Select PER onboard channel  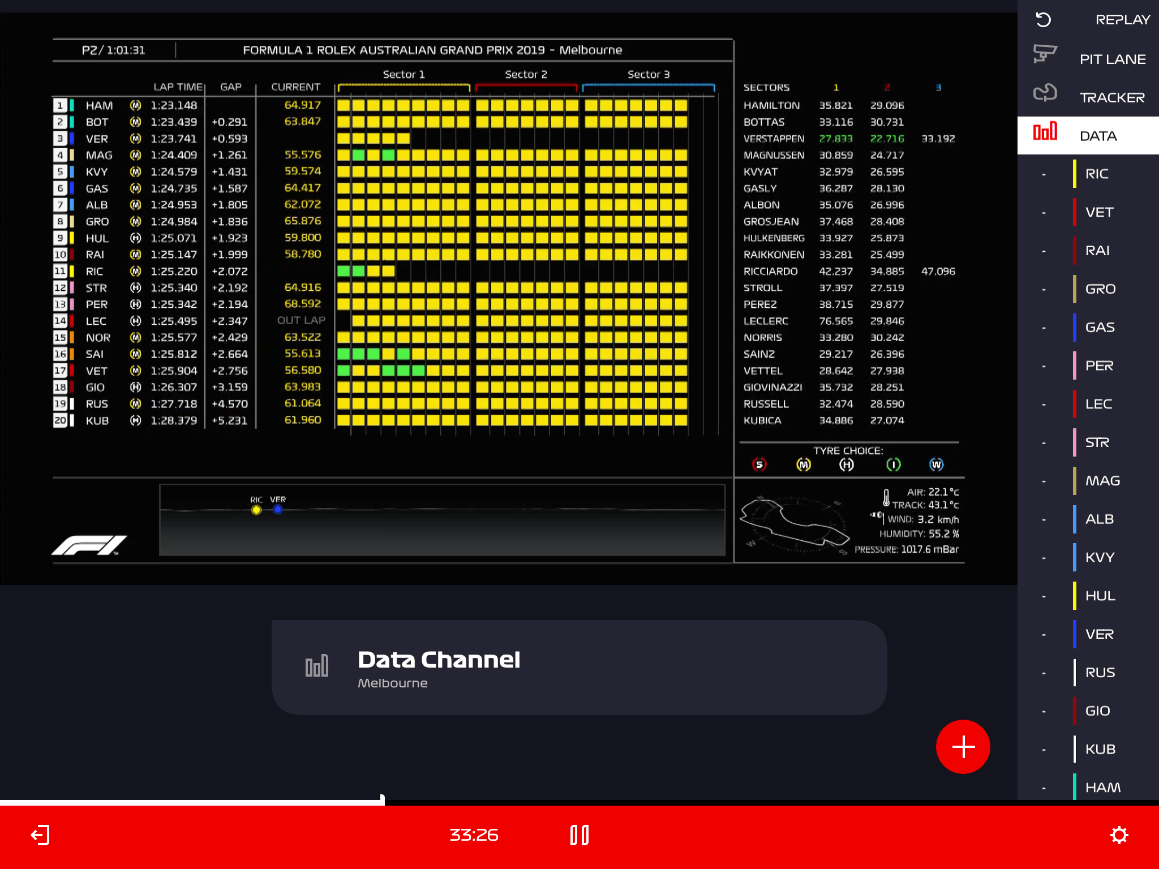(x=1088, y=365)
